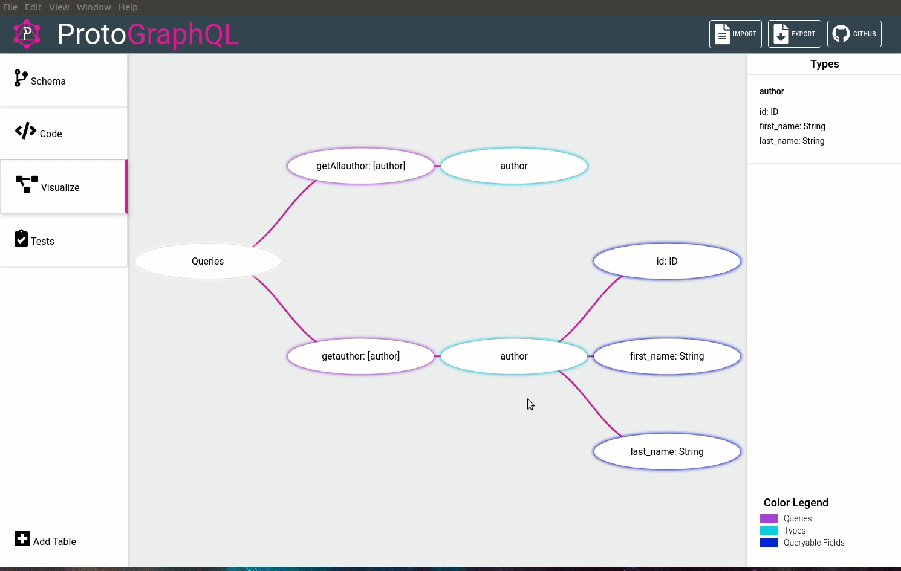Click the EXPORT button text
901x571 pixels.
pos(803,34)
